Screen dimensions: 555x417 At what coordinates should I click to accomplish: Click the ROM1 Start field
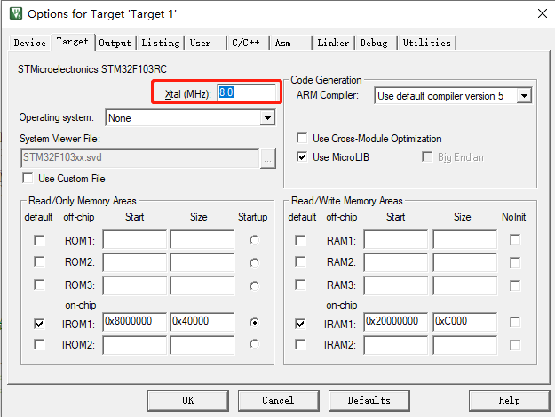click(134, 240)
